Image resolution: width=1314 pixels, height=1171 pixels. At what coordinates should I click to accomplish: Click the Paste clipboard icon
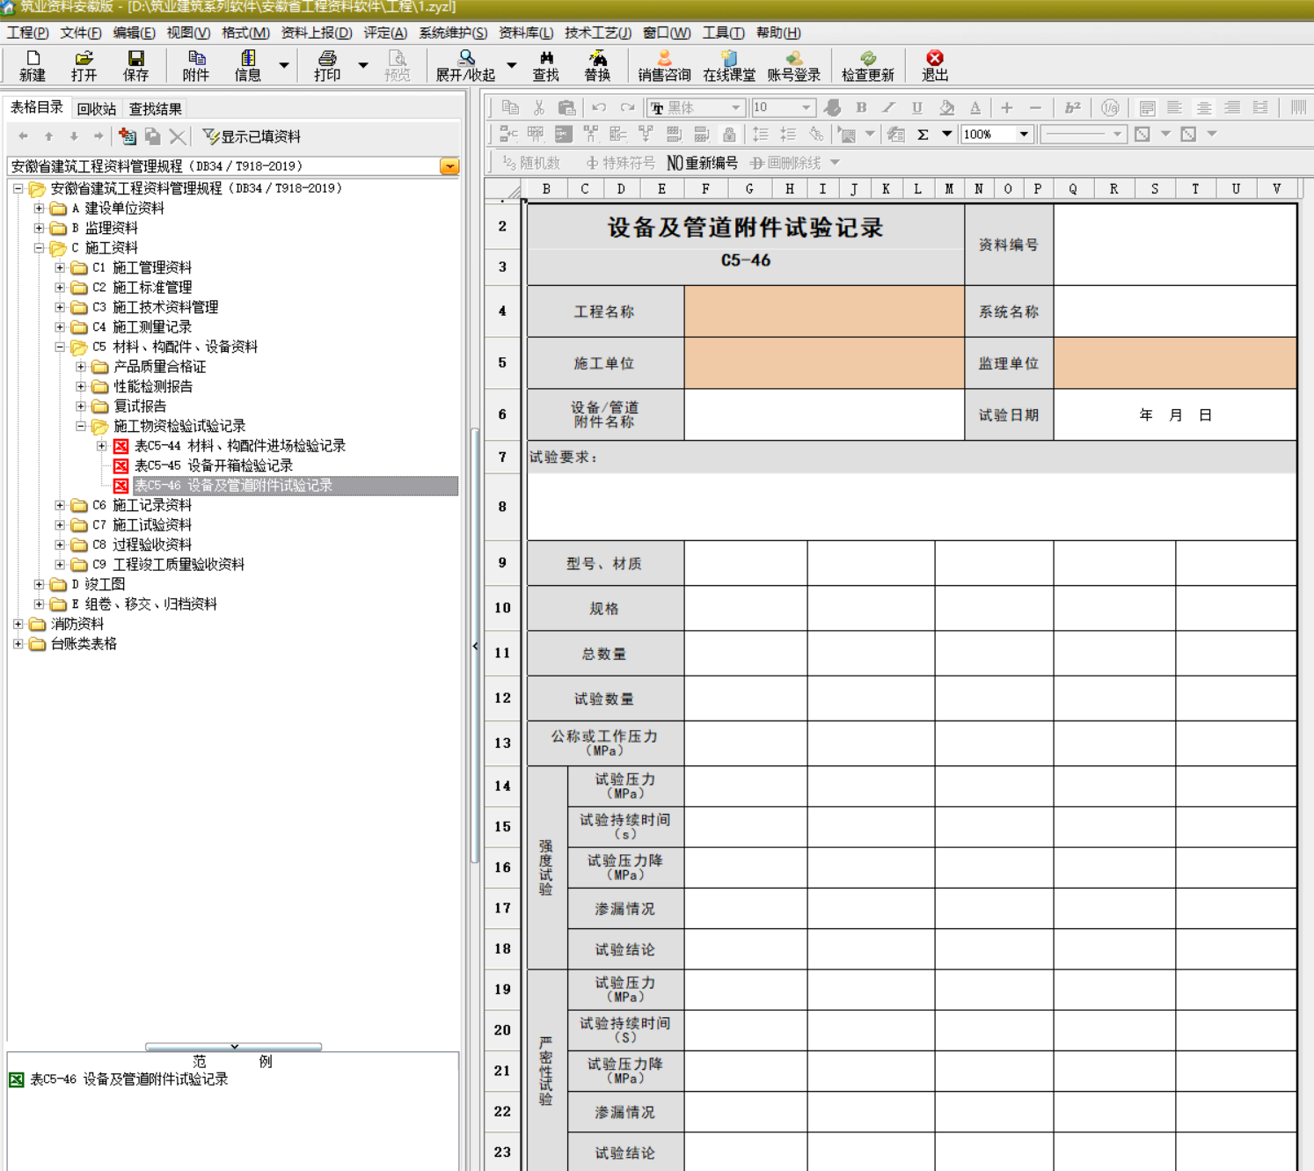pyautogui.click(x=567, y=107)
